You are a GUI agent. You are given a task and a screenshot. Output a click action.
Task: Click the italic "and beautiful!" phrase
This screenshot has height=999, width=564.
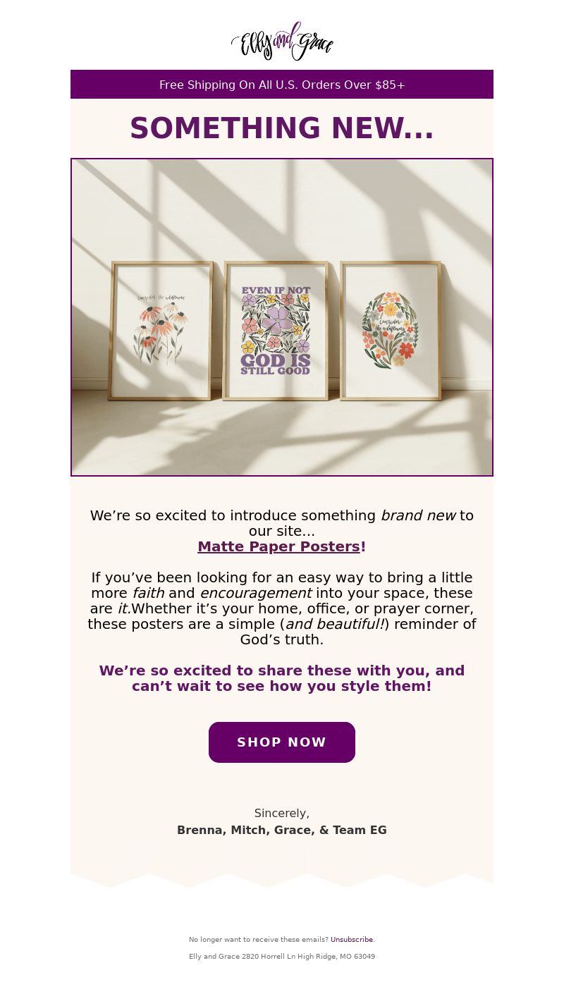click(x=335, y=624)
